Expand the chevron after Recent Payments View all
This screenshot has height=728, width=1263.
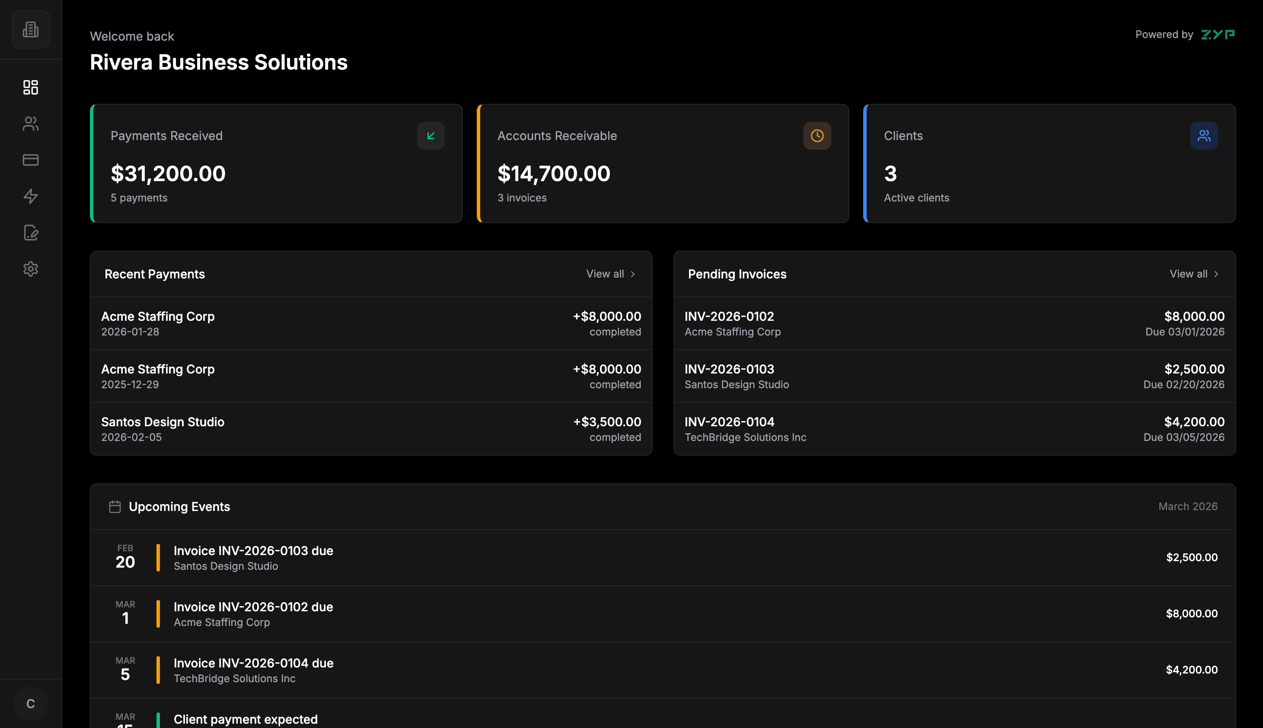click(632, 274)
